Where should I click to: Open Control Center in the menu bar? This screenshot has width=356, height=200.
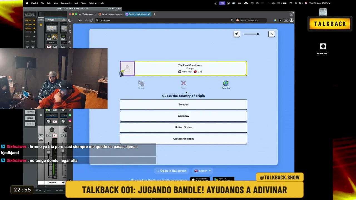301,3
